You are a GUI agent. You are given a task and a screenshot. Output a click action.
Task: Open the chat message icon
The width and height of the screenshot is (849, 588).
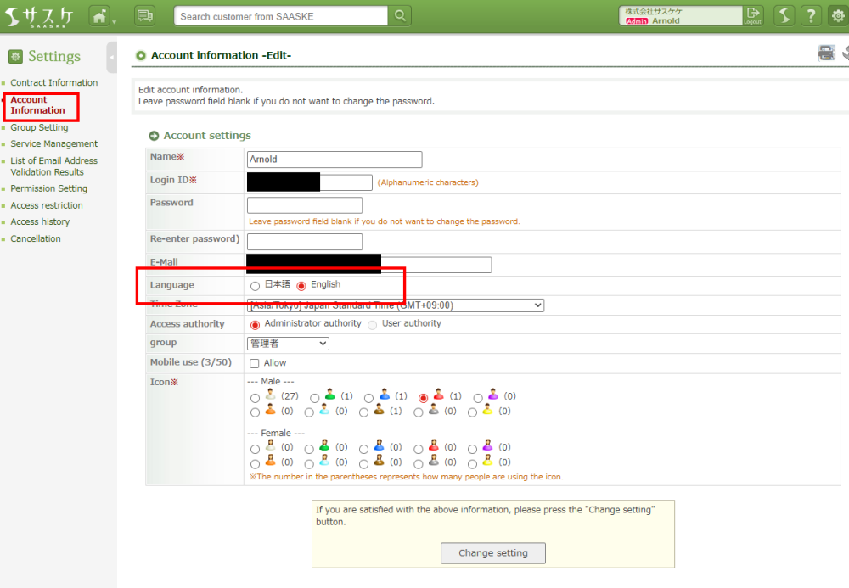point(144,15)
